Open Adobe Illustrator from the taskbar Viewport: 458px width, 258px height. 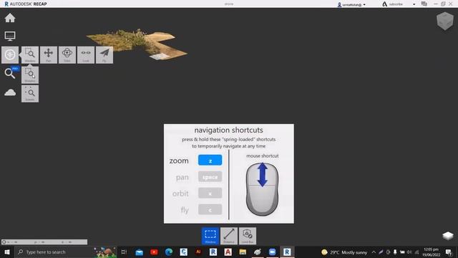click(x=198, y=252)
